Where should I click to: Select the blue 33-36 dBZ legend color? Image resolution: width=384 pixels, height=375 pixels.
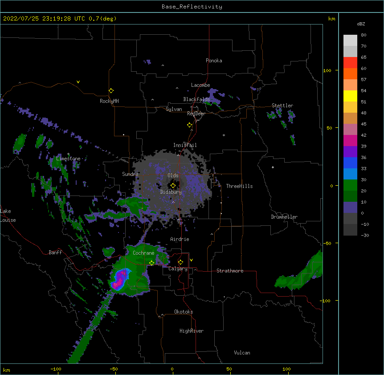(x=350, y=163)
